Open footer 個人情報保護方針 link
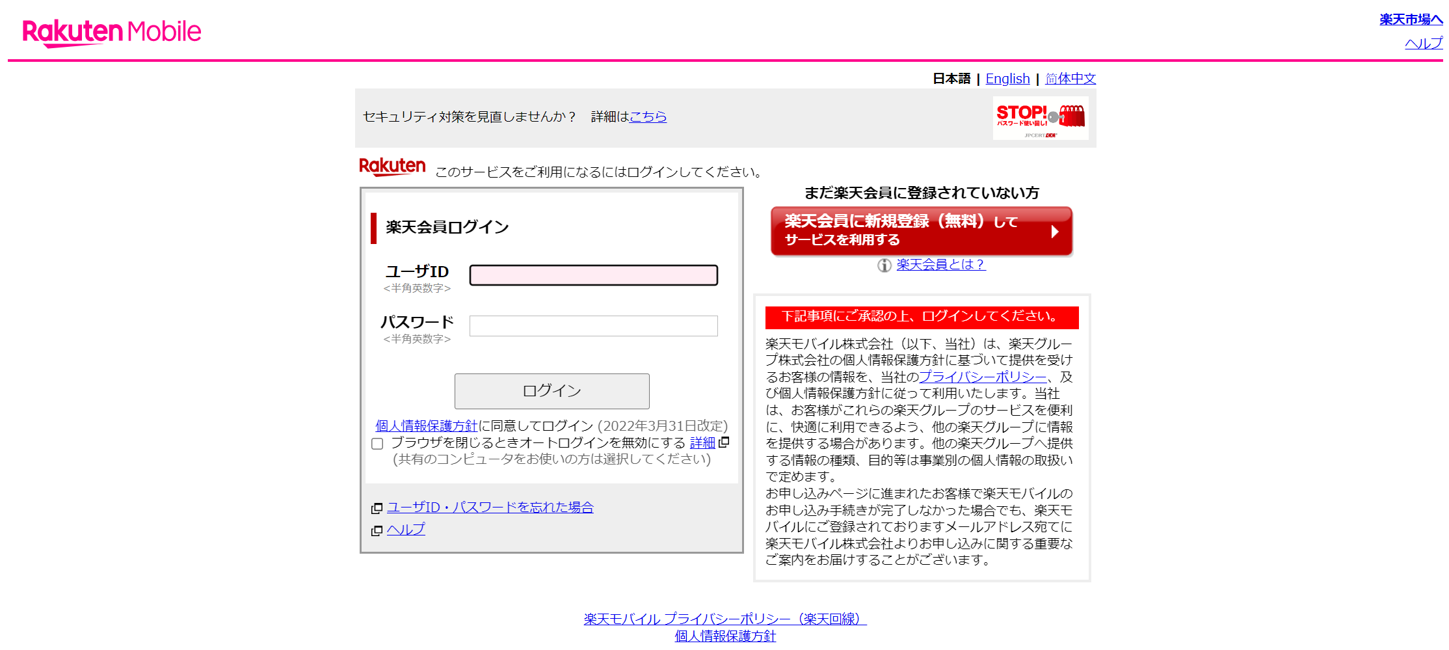This screenshot has height=650, width=1449. click(x=725, y=636)
